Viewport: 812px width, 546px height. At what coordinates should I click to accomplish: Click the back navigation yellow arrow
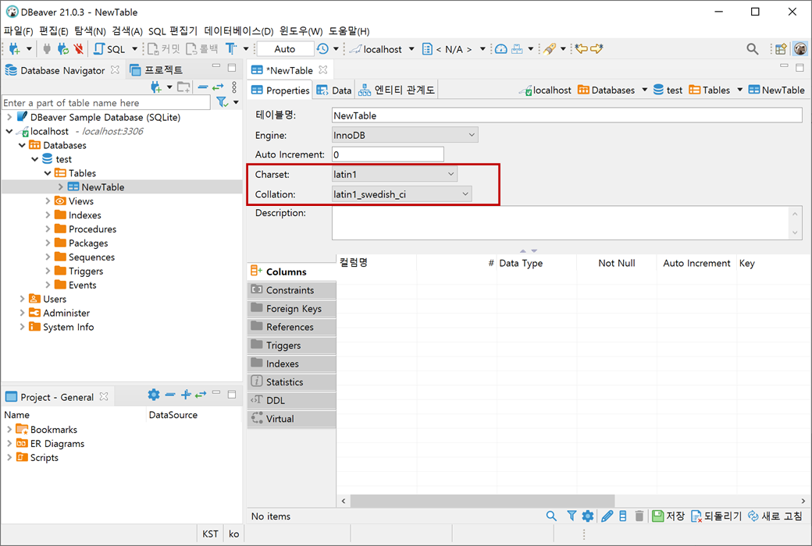click(x=582, y=48)
